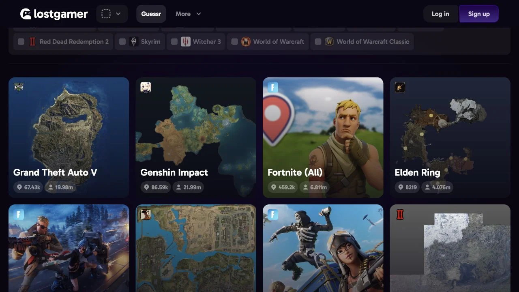Click the "8219" locations stat
The image size is (519, 292).
point(407,187)
